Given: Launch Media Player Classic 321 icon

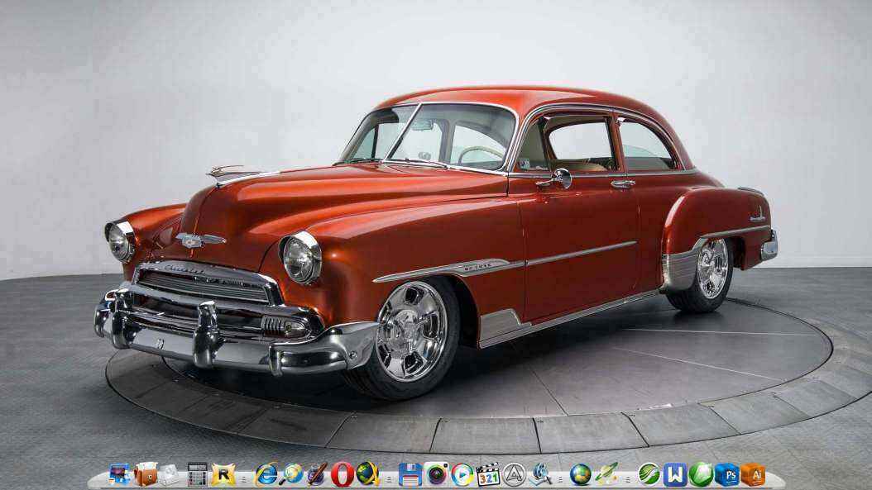Looking at the screenshot, I should coord(488,474).
